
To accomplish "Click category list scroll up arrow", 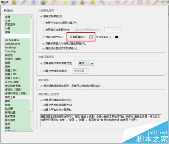I will (x=31, y=17).
